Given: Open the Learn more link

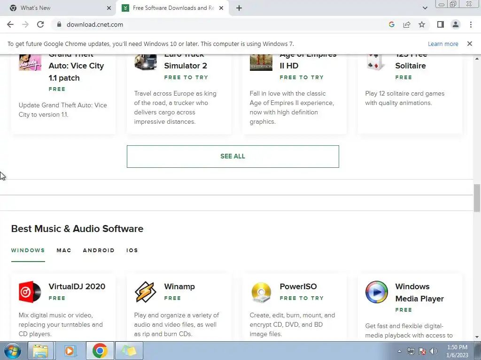Looking at the screenshot, I should pyautogui.click(x=443, y=44).
